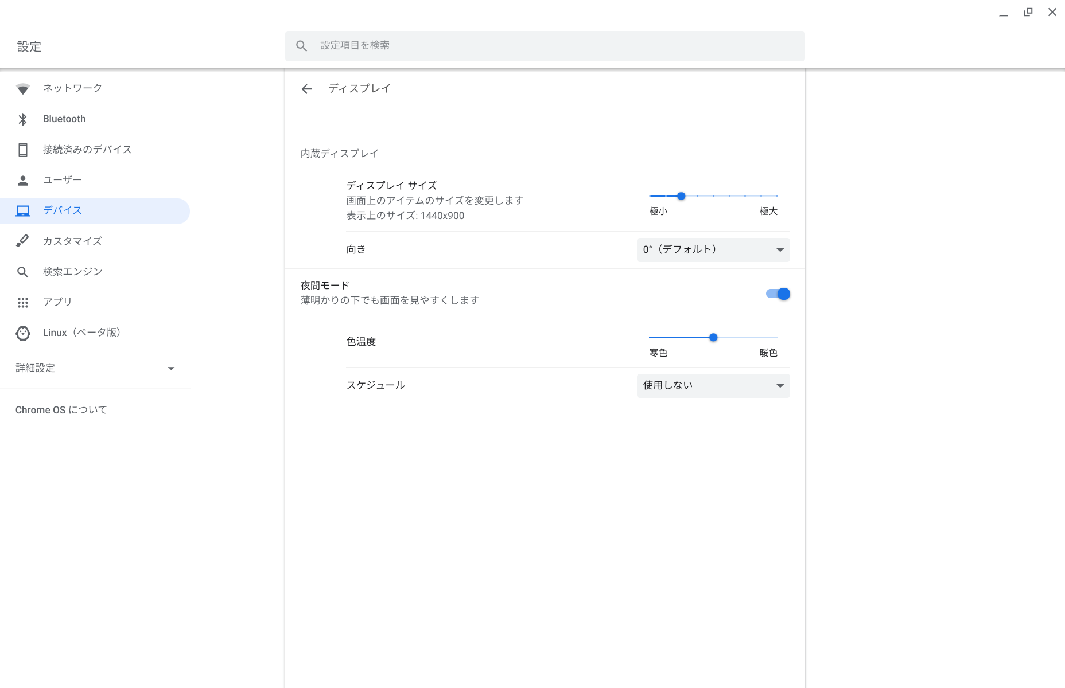Select デバイス in the sidebar
The image size is (1065, 688).
click(95, 211)
